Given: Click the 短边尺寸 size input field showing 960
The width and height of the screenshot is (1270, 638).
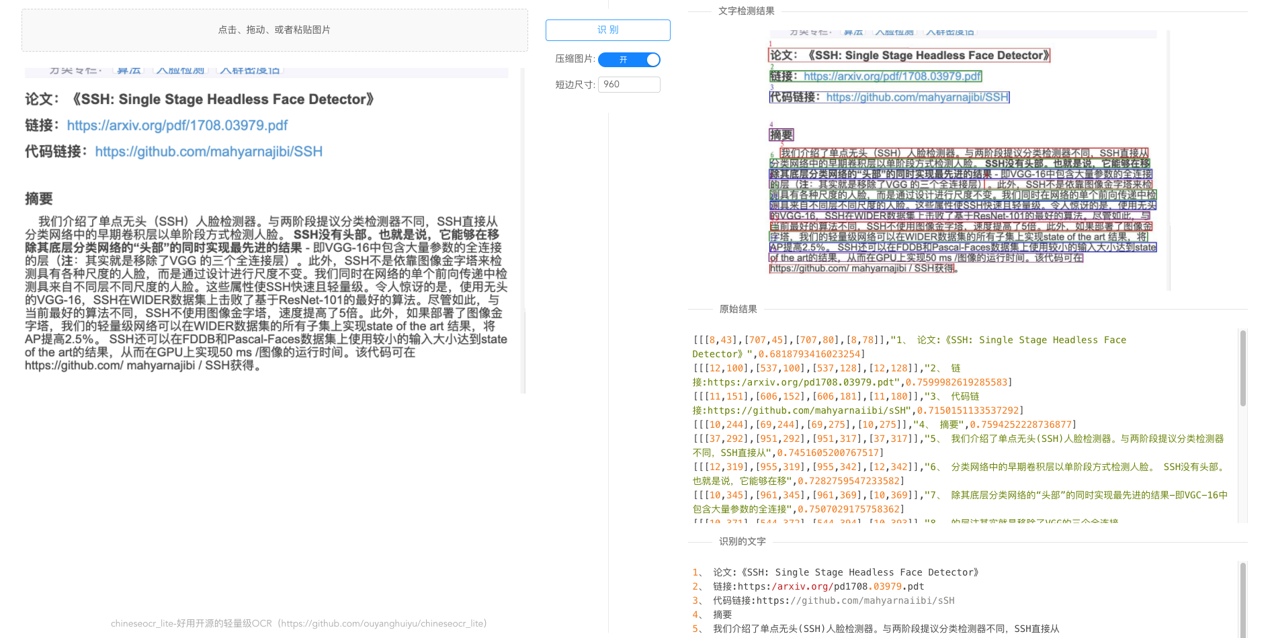Looking at the screenshot, I should coord(629,84).
